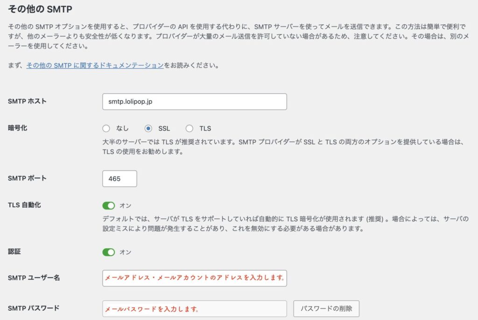This screenshot has height=320, width=478.
Task: Click the TLS 自動化 row label
Action: (x=25, y=205)
